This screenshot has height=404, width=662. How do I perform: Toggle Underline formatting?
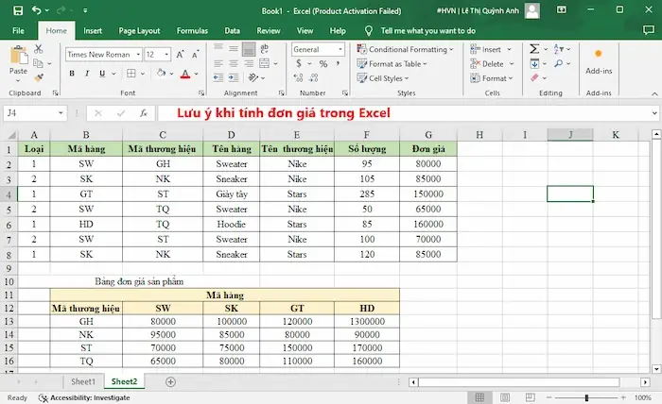pos(102,74)
